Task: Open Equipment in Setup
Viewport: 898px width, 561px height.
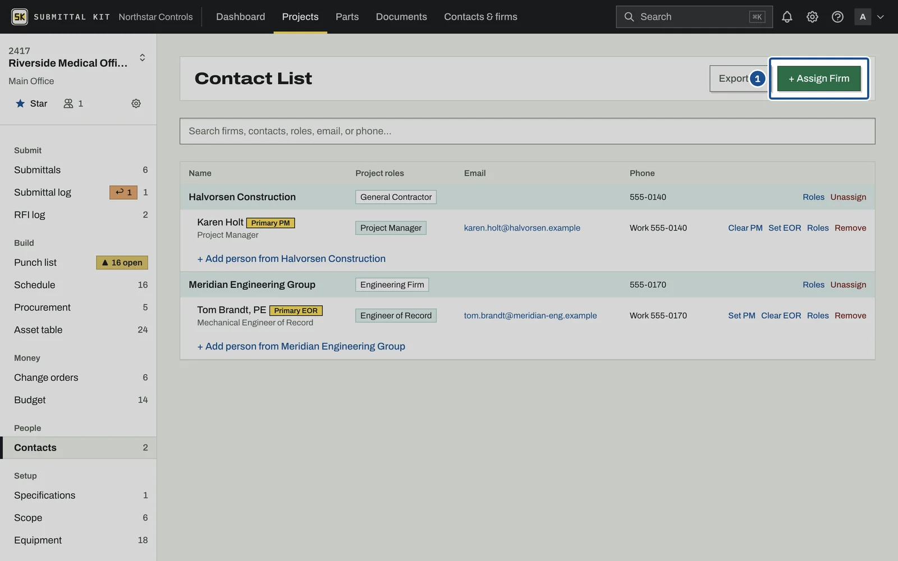Action: click(79, 540)
